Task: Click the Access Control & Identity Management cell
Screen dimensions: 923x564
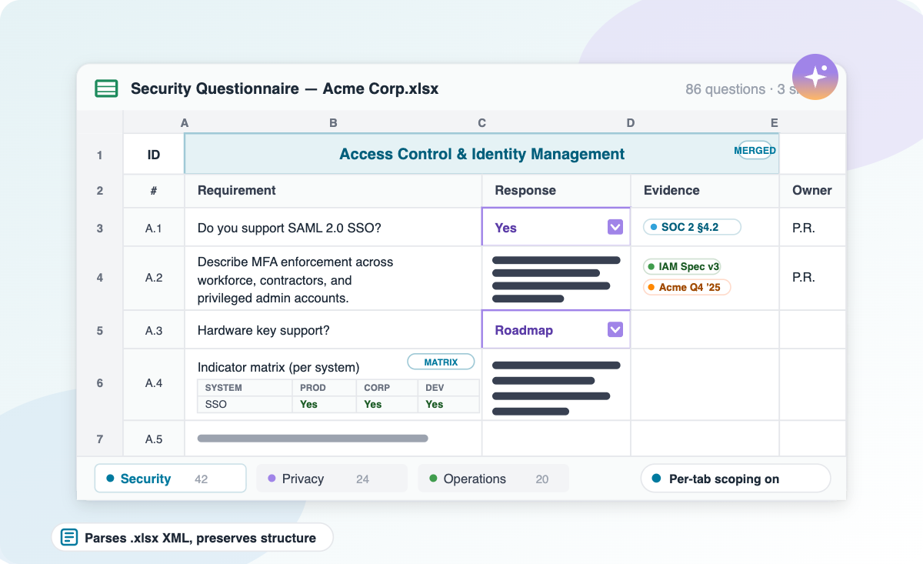Action: tap(481, 154)
